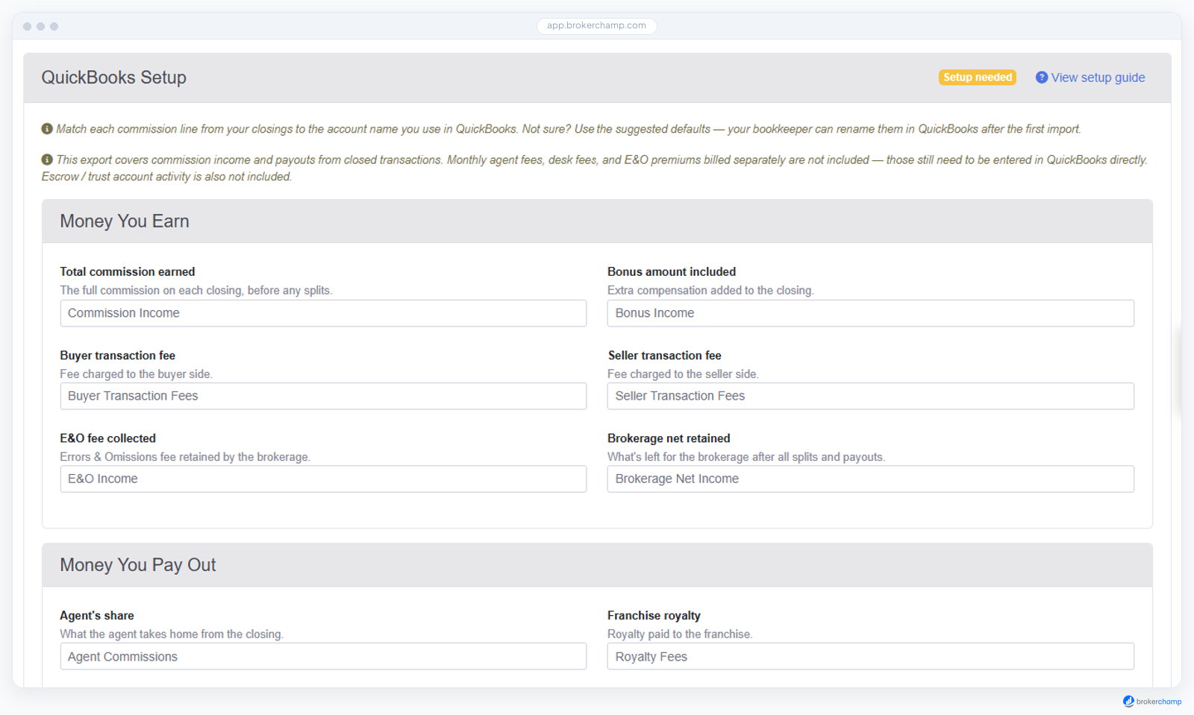This screenshot has width=1194, height=715.
Task: Click the brokerchamp watermark text
Action: pyautogui.click(x=1159, y=702)
